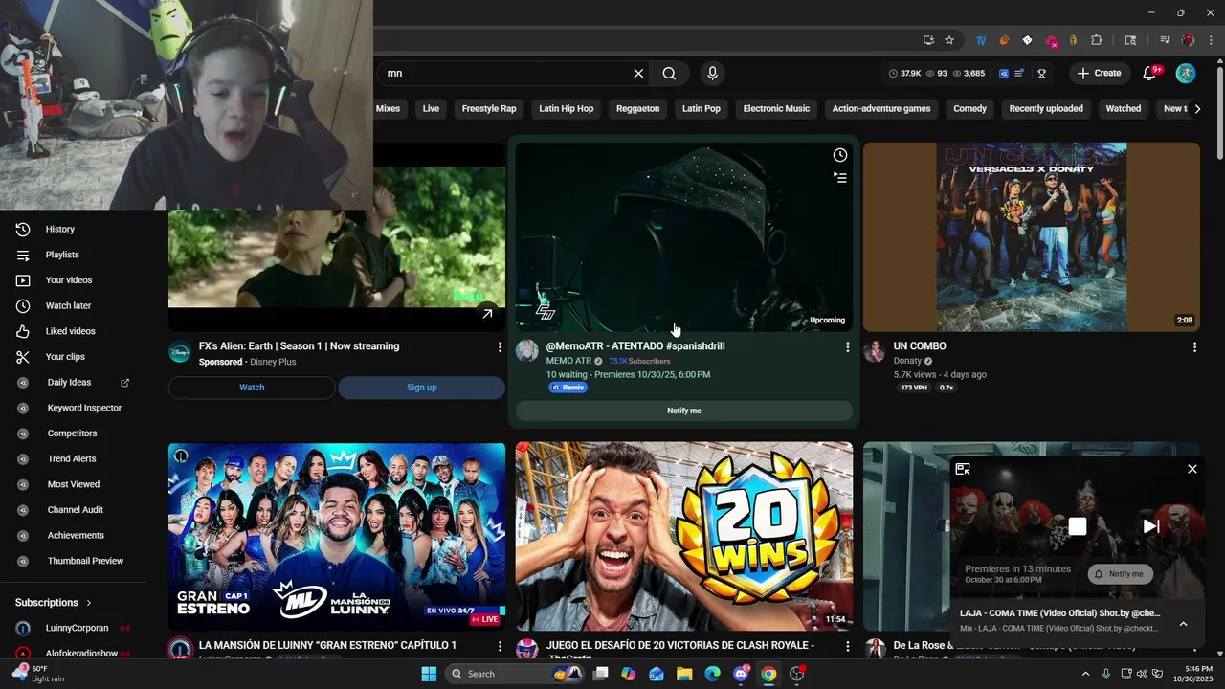
Task: Open the notifications bell
Action: [1150, 73]
